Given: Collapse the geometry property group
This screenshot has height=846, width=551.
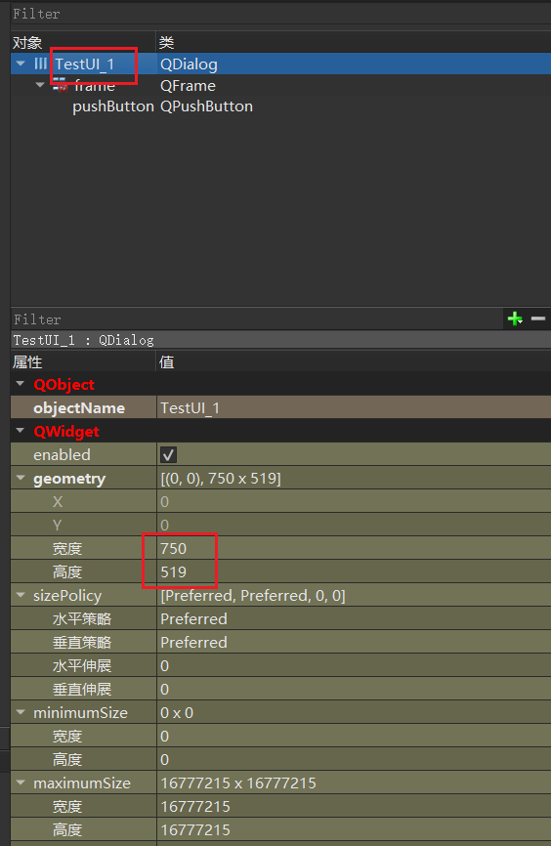Looking at the screenshot, I should pyautogui.click(x=21, y=478).
